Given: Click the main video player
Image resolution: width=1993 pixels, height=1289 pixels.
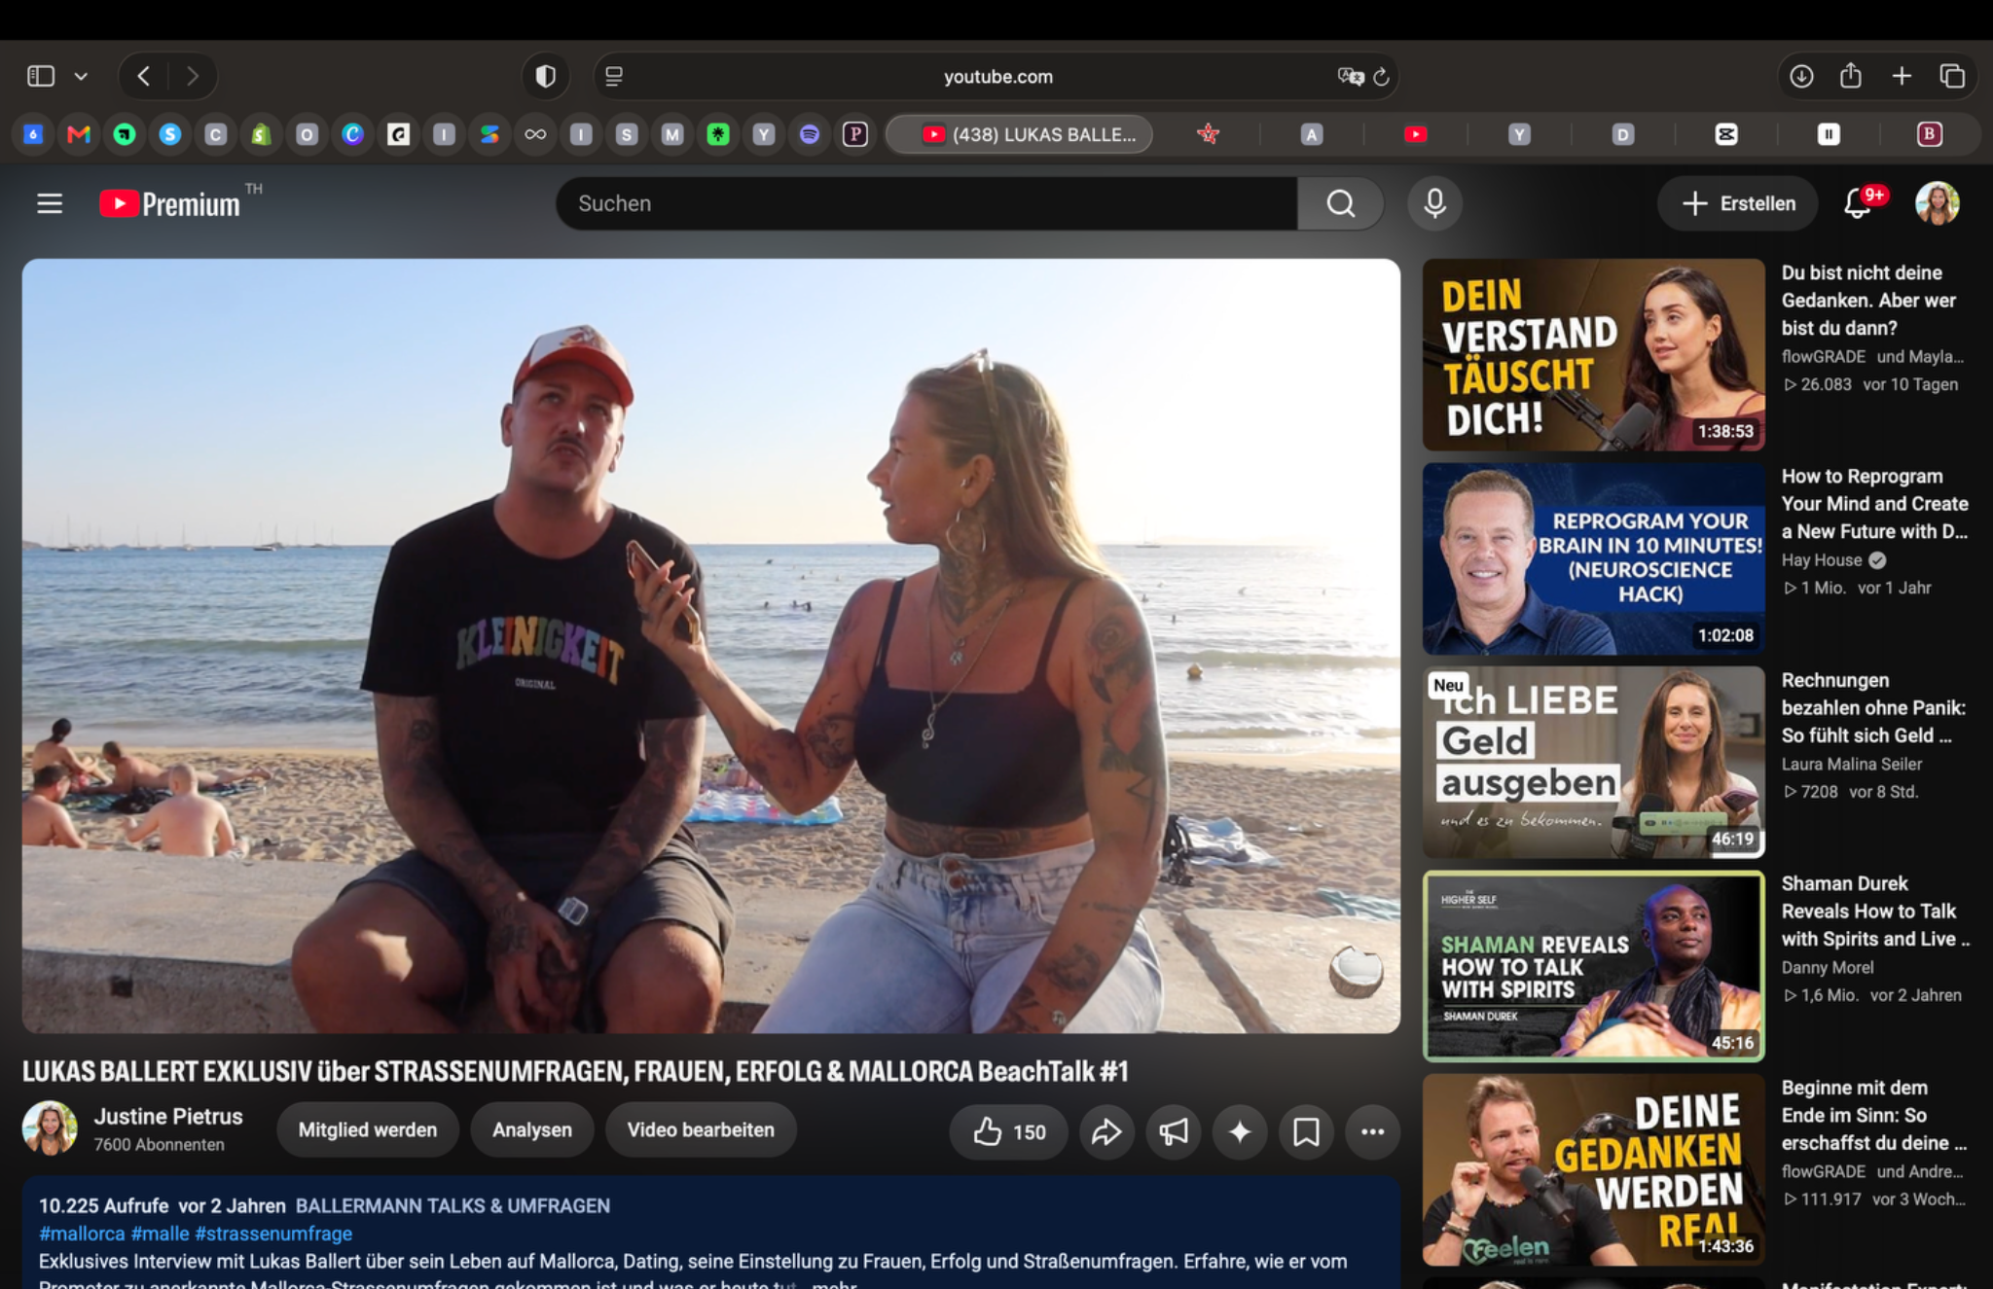Looking at the screenshot, I should [x=711, y=645].
